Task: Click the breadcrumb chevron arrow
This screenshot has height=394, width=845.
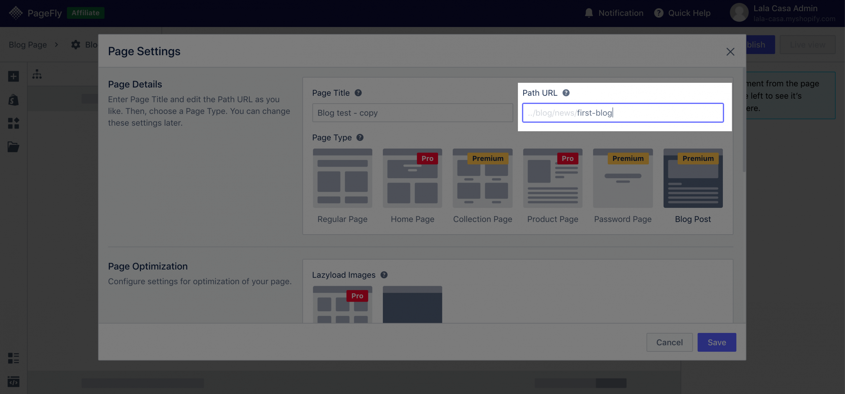Action: click(56, 45)
